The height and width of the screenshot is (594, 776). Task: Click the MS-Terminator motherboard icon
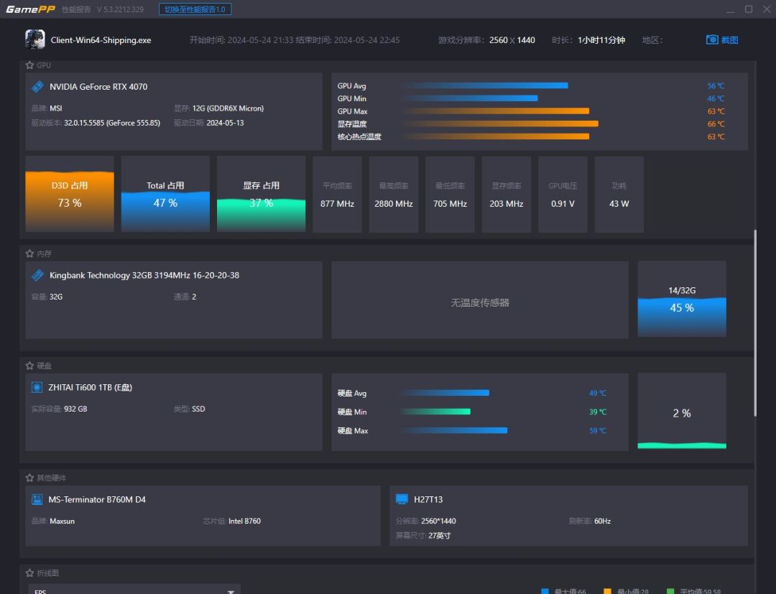click(x=37, y=499)
